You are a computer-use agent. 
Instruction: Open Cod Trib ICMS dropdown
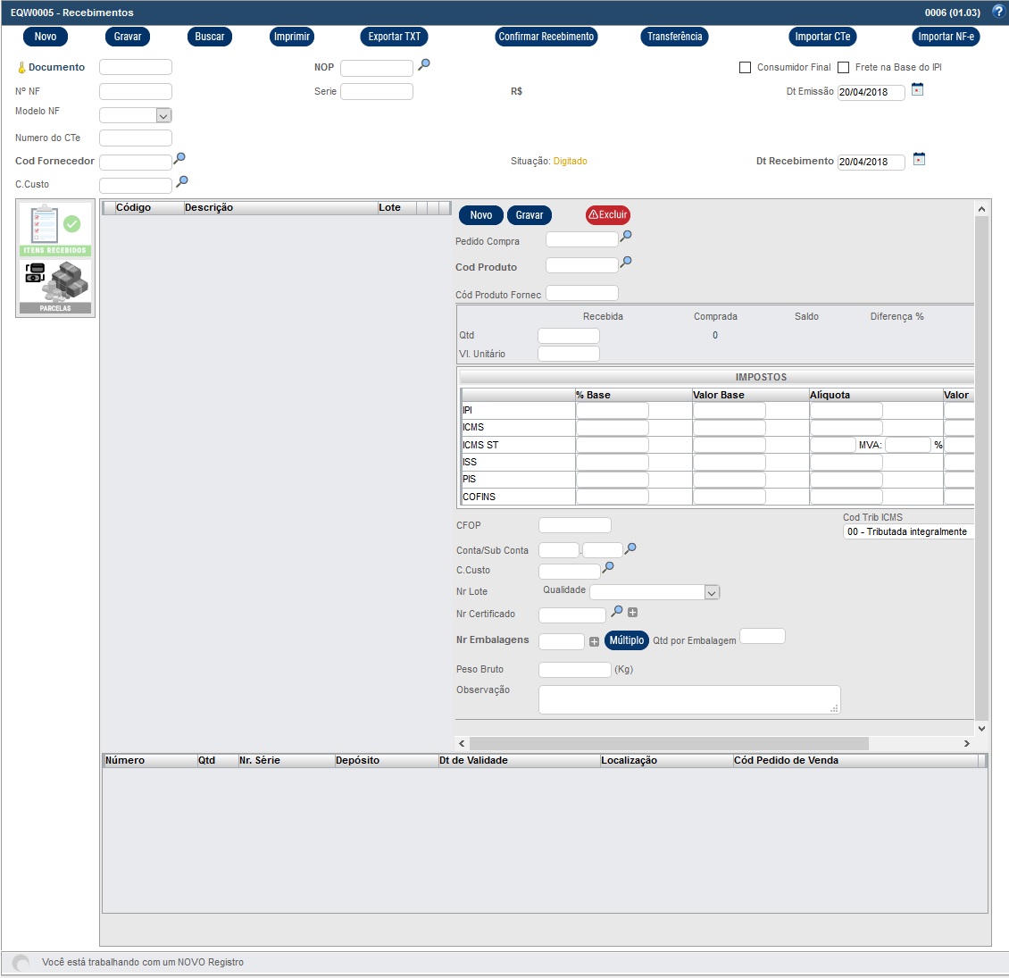(x=908, y=531)
